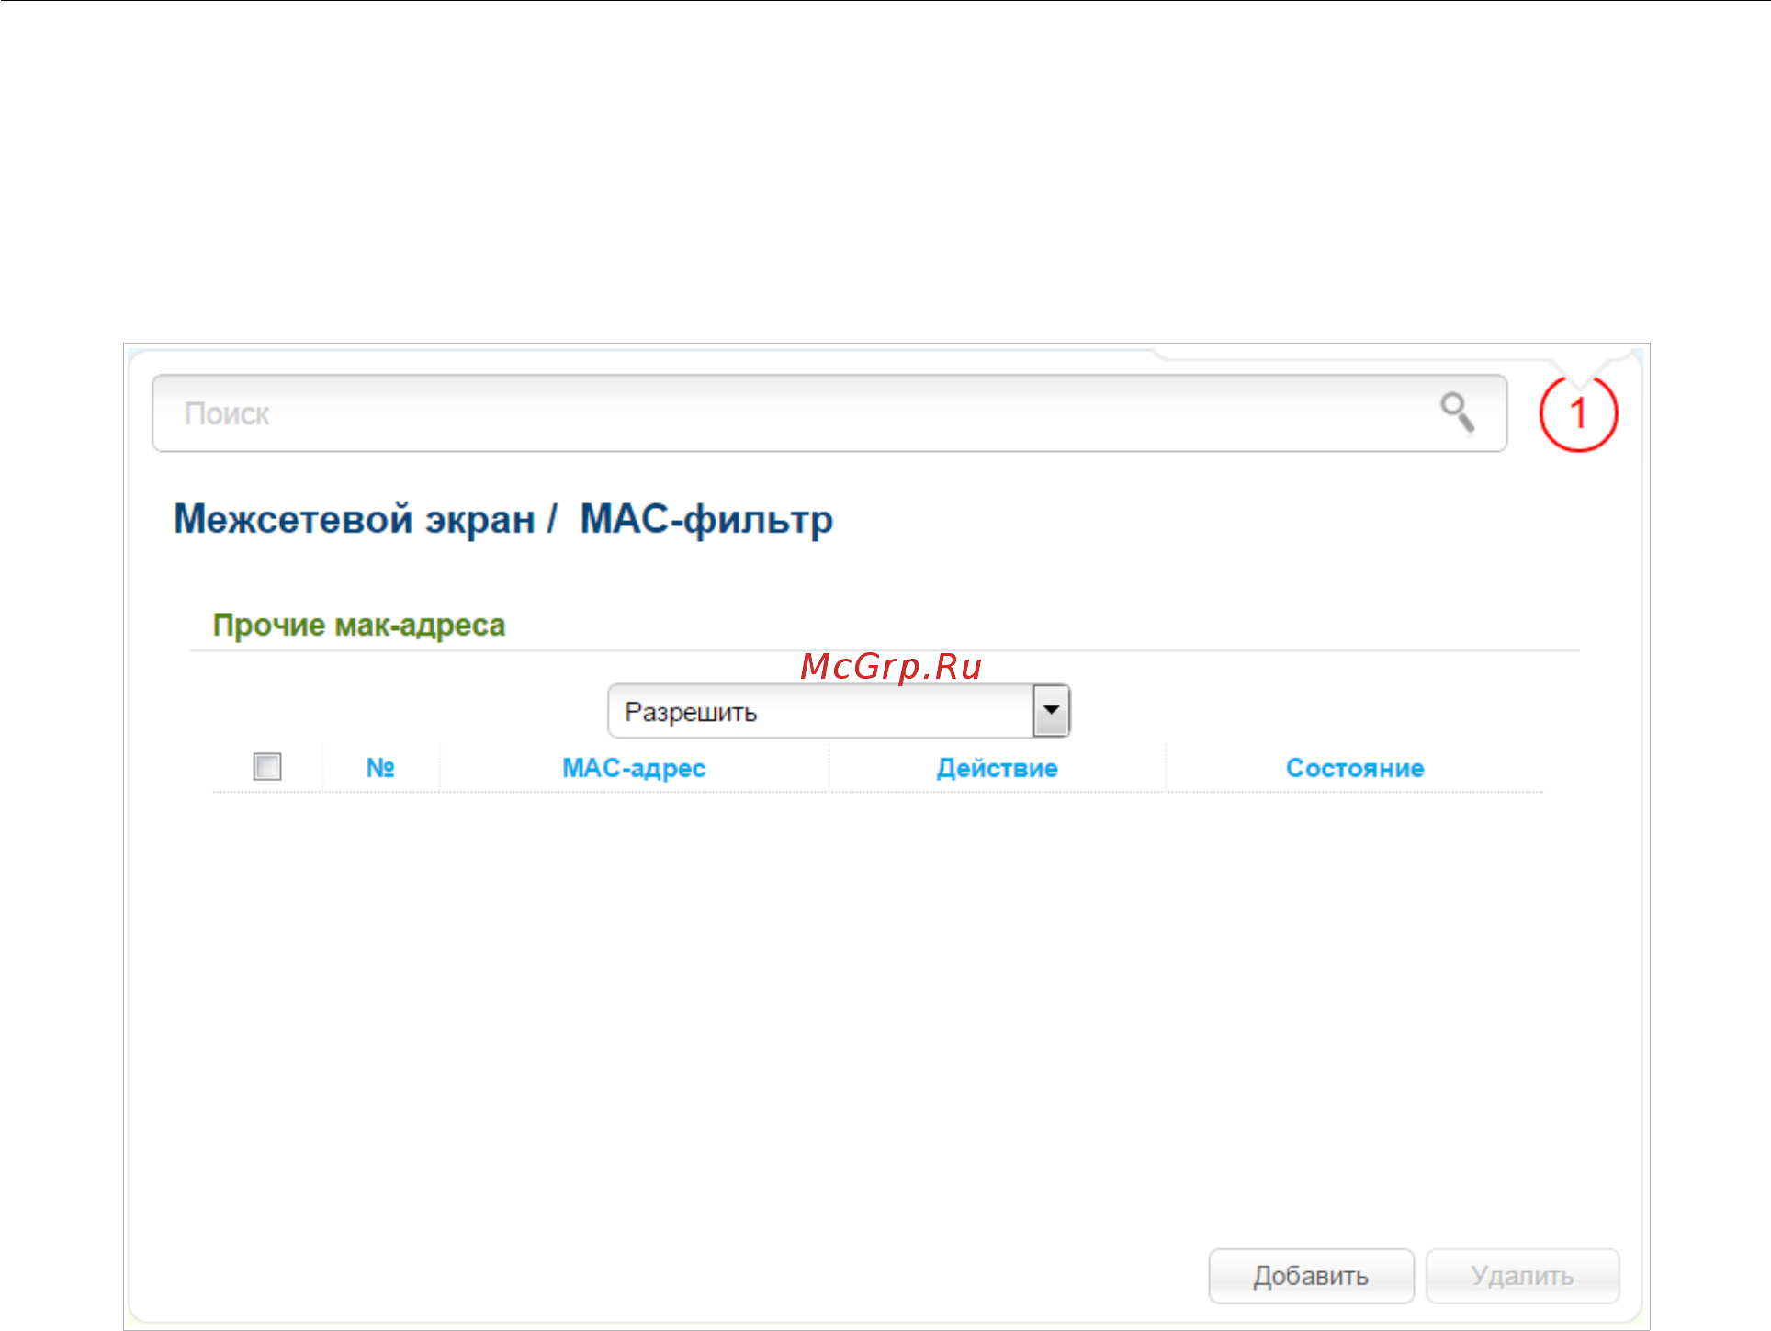Click the Добавить button
1771x1331 pixels.
tap(1311, 1276)
